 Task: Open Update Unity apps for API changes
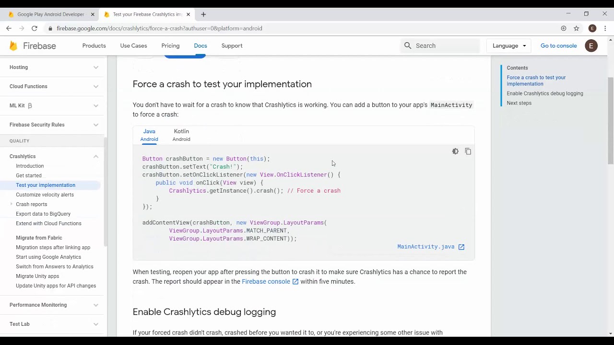pyautogui.click(x=56, y=286)
